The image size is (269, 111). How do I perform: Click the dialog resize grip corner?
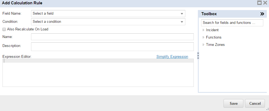pos(267,109)
